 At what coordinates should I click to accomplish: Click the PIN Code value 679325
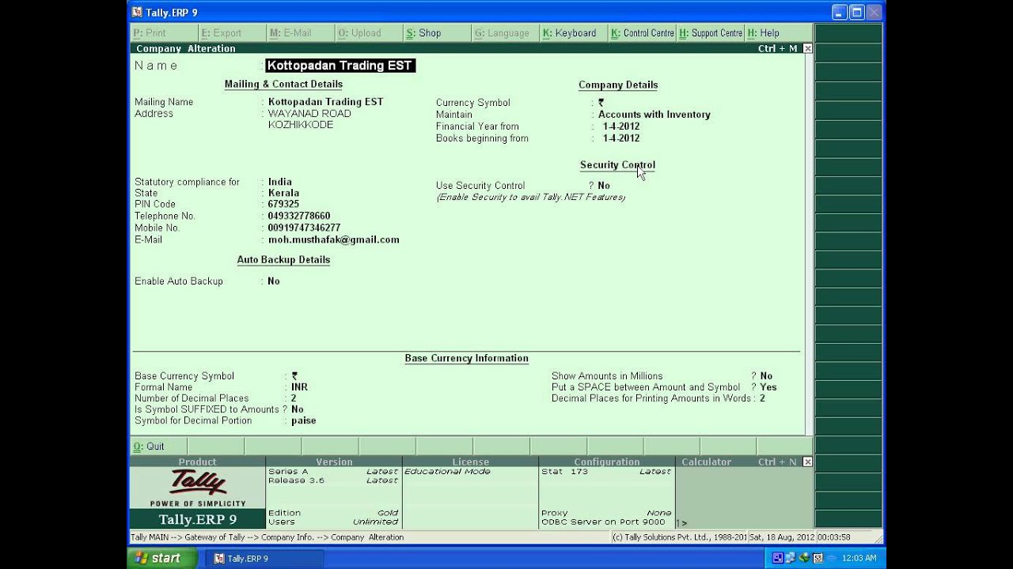(283, 204)
